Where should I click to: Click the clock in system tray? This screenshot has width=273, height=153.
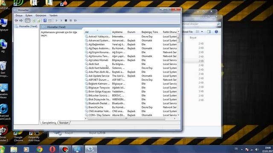267,149
